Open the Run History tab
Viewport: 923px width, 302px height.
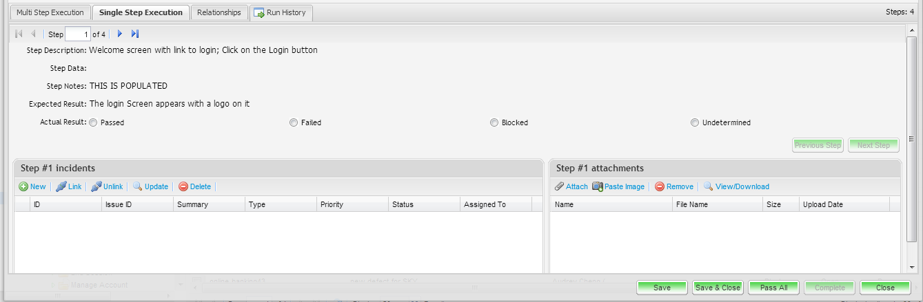click(281, 12)
